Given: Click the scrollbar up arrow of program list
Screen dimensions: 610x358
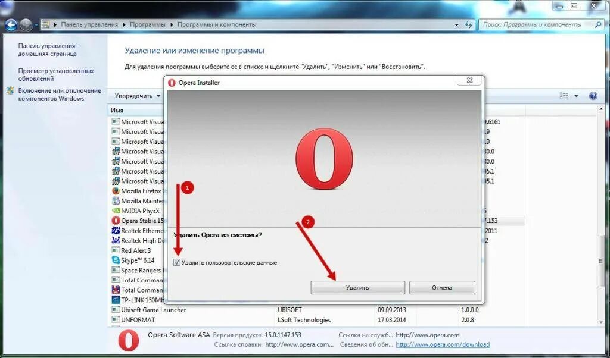Looking at the screenshot, I should 601,110.
